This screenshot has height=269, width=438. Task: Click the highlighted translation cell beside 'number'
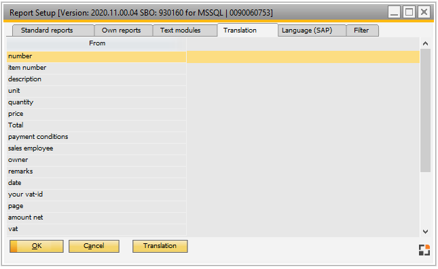[303, 57]
